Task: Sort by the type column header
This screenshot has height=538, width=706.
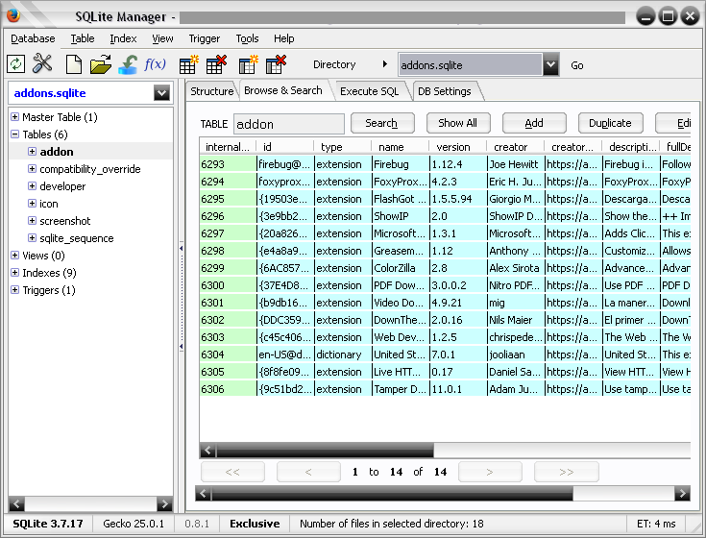Action: (342, 147)
